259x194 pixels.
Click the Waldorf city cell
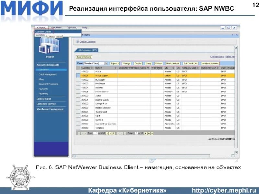coord(169,92)
